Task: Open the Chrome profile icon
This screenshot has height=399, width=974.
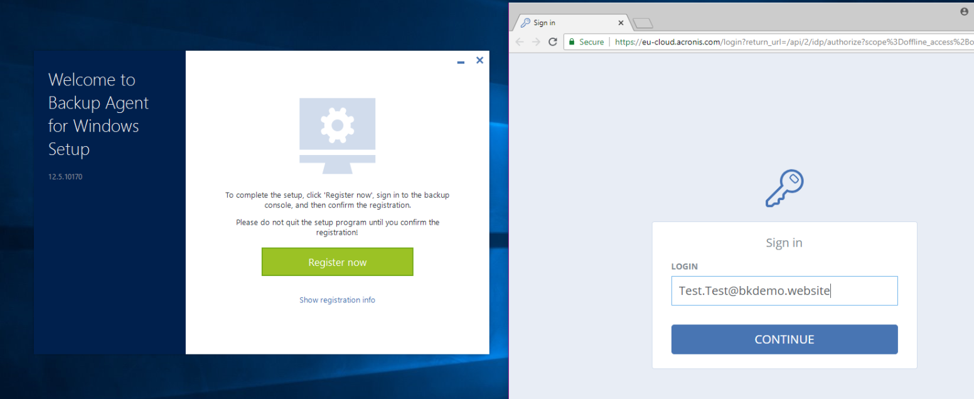Action: click(x=963, y=11)
